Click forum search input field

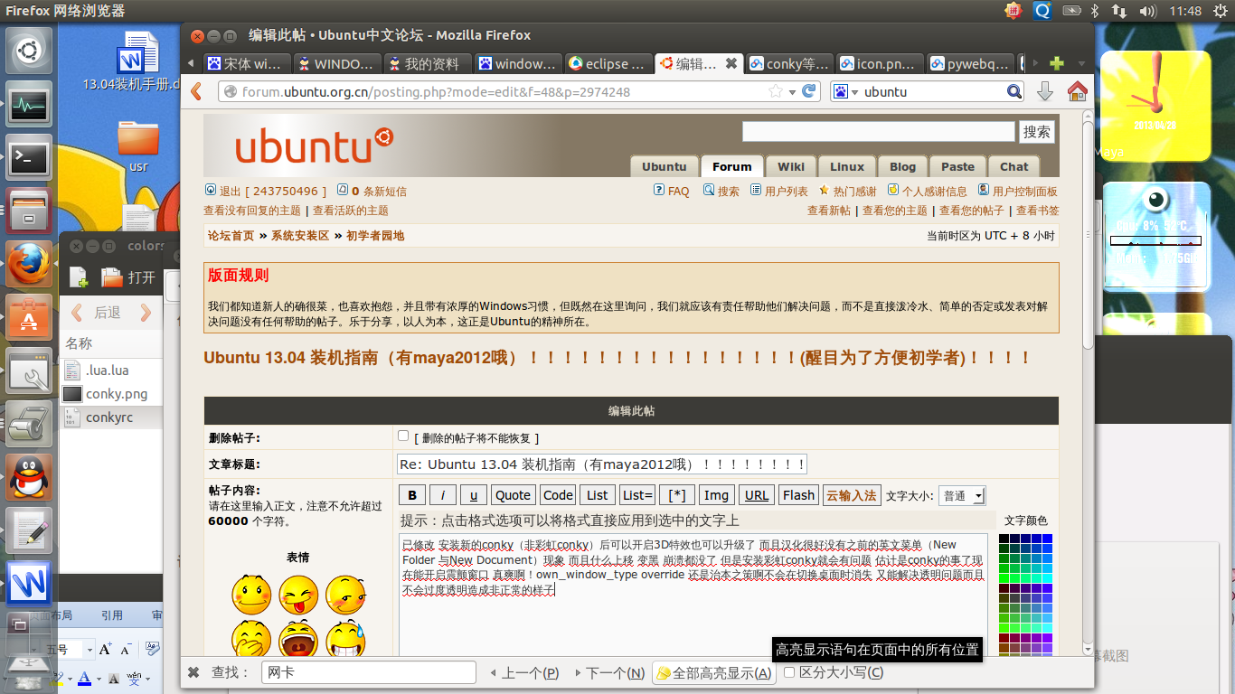click(x=879, y=132)
